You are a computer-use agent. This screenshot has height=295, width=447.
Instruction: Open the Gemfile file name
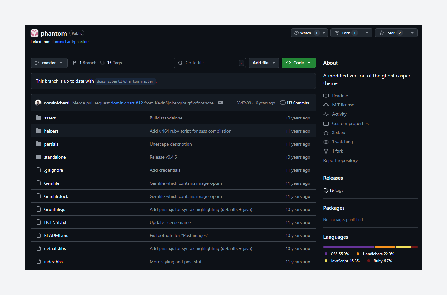(x=52, y=183)
